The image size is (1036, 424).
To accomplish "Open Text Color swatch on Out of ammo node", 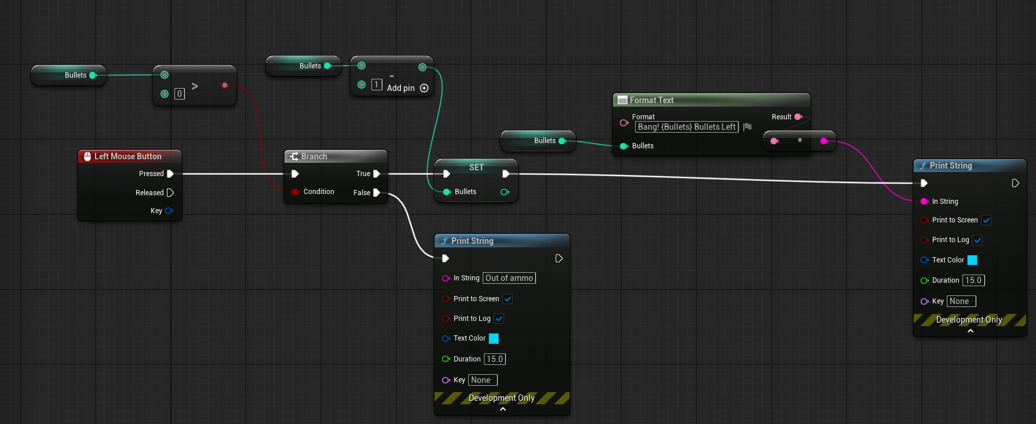I will [494, 338].
